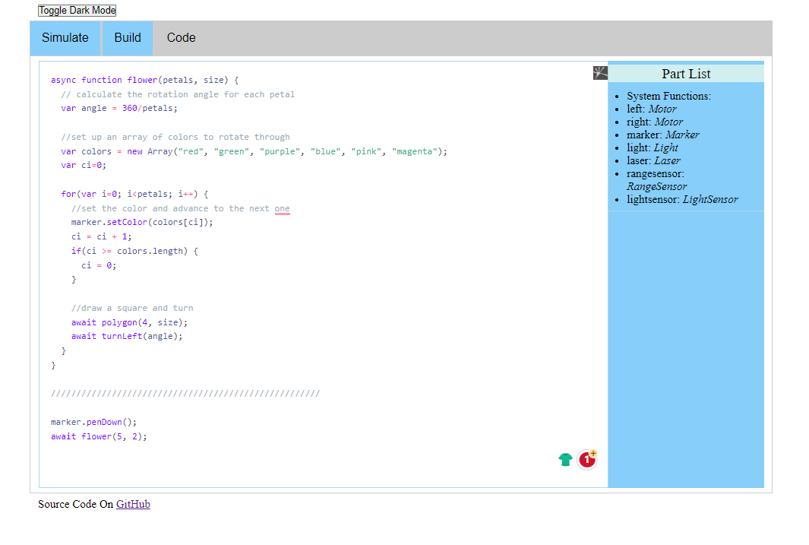The height and width of the screenshot is (545, 809).
Task: Toggle Dark Mode
Action: pos(77,11)
